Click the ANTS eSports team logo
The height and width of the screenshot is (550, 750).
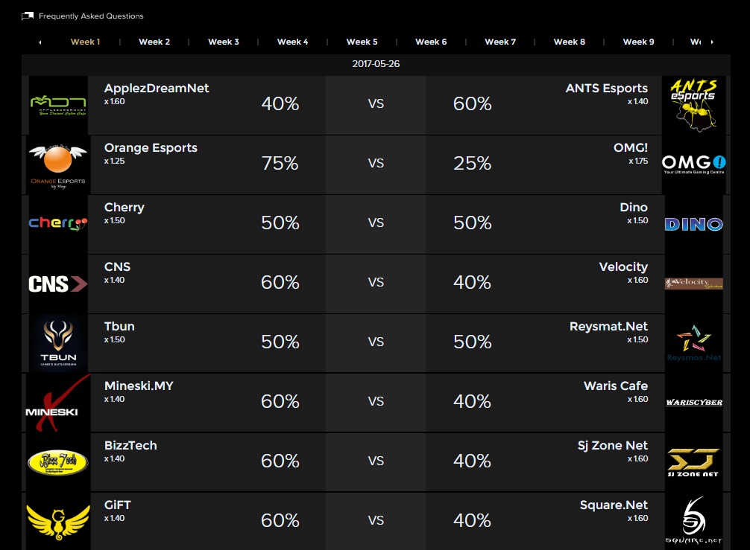pyautogui.click(x=693, y=105)
